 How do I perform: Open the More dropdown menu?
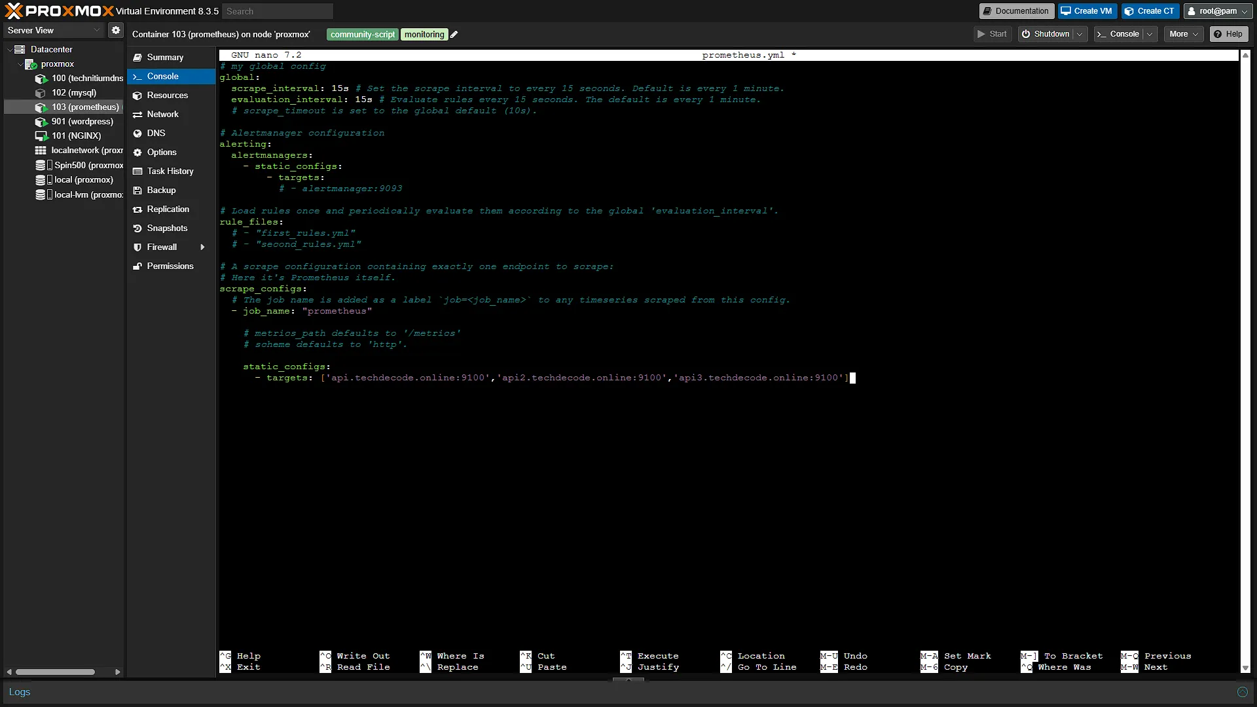[1184, 34]
